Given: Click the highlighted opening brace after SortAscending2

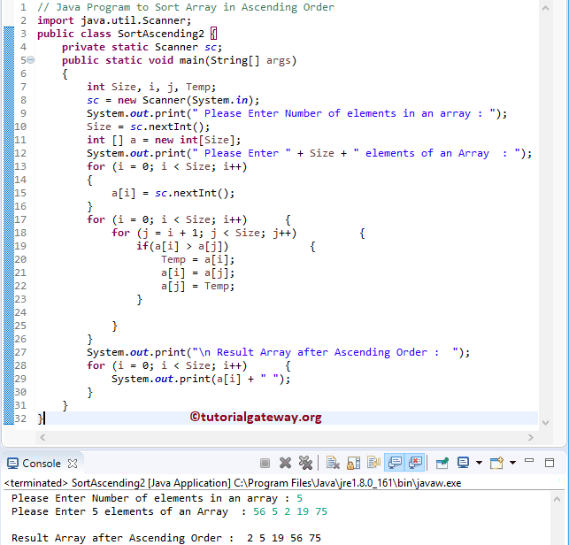Looking at the screenshot, I should click(214, 34).
